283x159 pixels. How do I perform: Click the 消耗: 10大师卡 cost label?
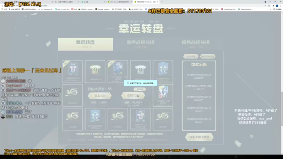pos(133,102)
